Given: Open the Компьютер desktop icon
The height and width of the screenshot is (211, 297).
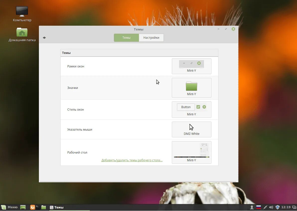Looking at the screenshot, I should coord(22,14).
